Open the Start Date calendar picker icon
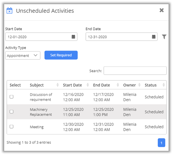The image size is (173, 155). [73, 37]
